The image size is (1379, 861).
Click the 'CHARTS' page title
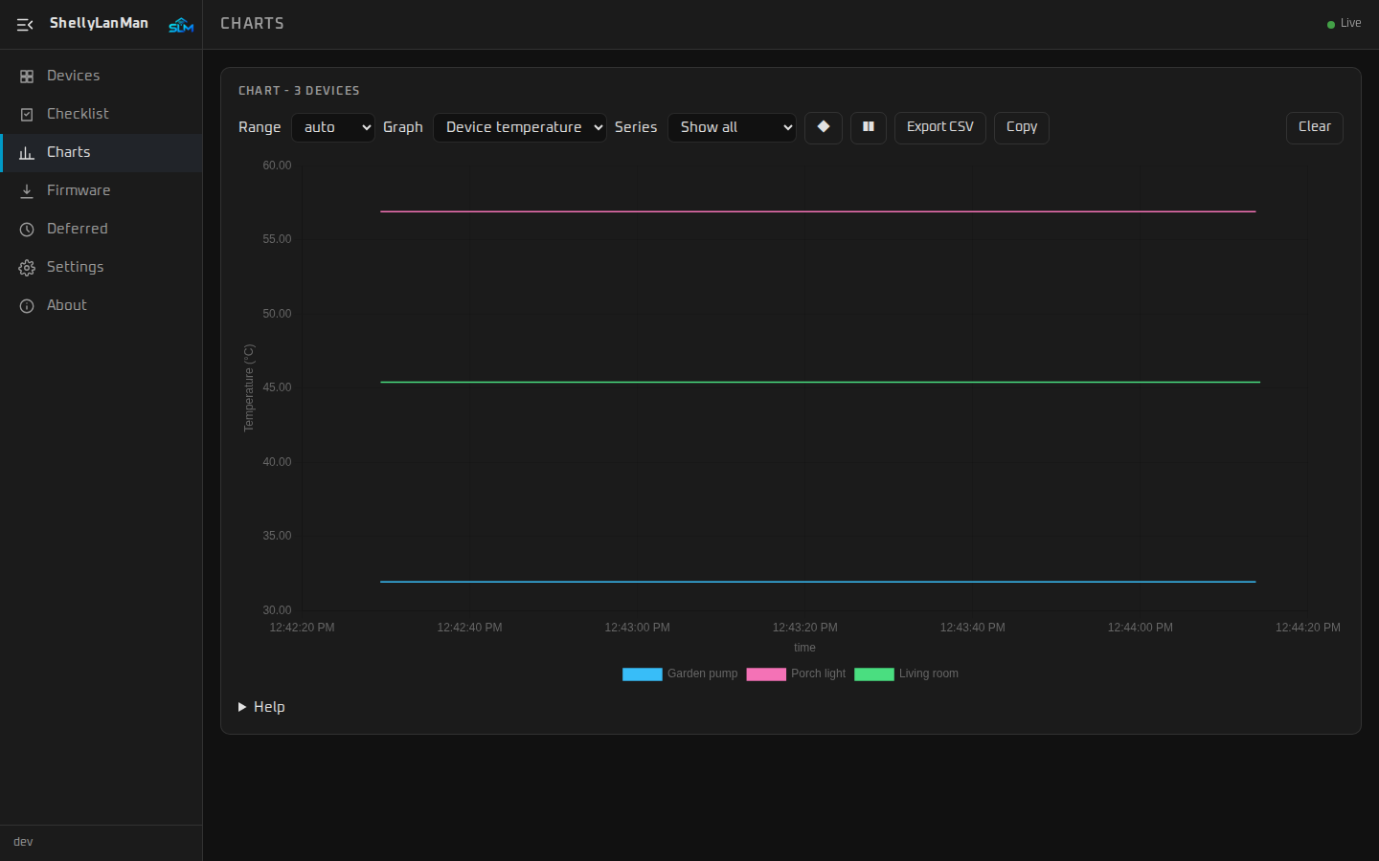pos(252,24)
